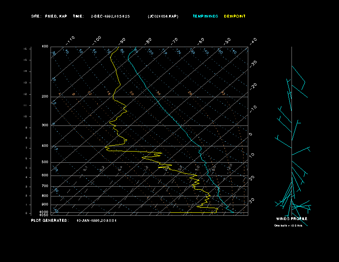Click the '11' tick on altitude scale
The image size is (339, 262).
point(25,105)
